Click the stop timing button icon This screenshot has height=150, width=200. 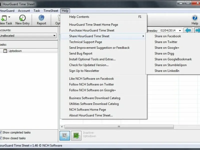click(65, 135)
